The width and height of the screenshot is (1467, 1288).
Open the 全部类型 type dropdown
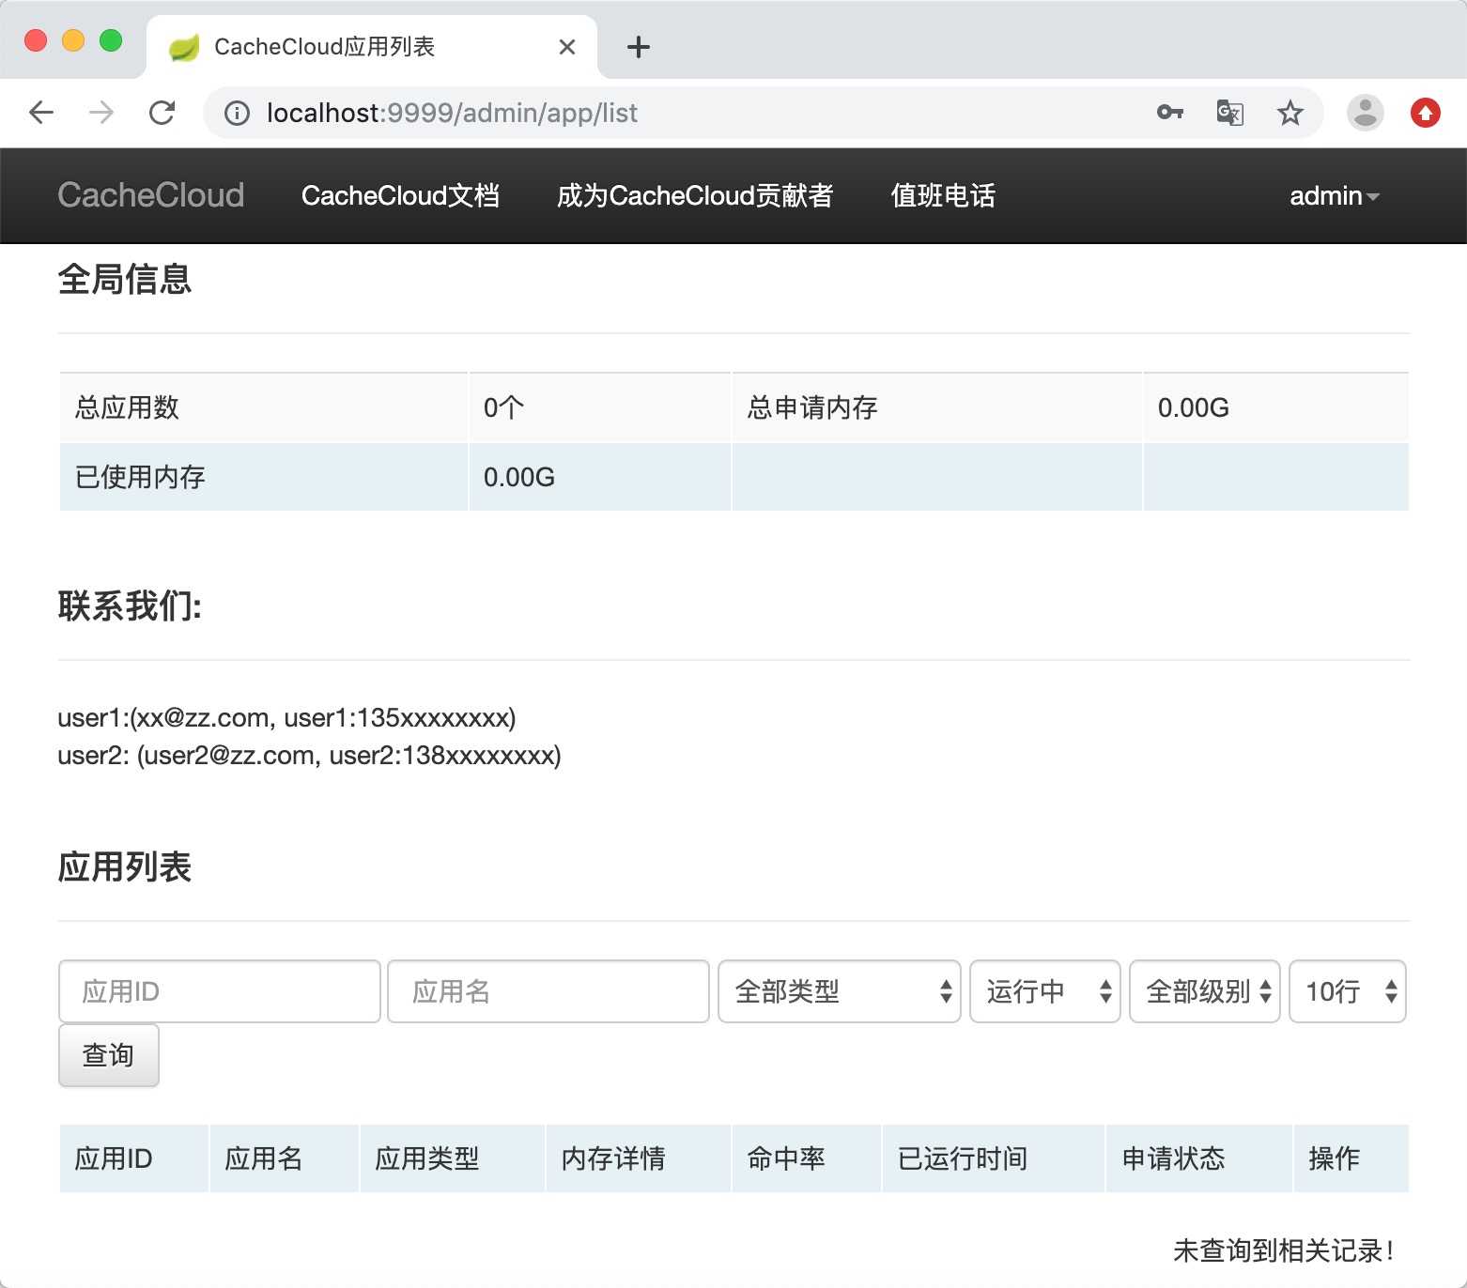pyautogui.click(x=840, y=991)
